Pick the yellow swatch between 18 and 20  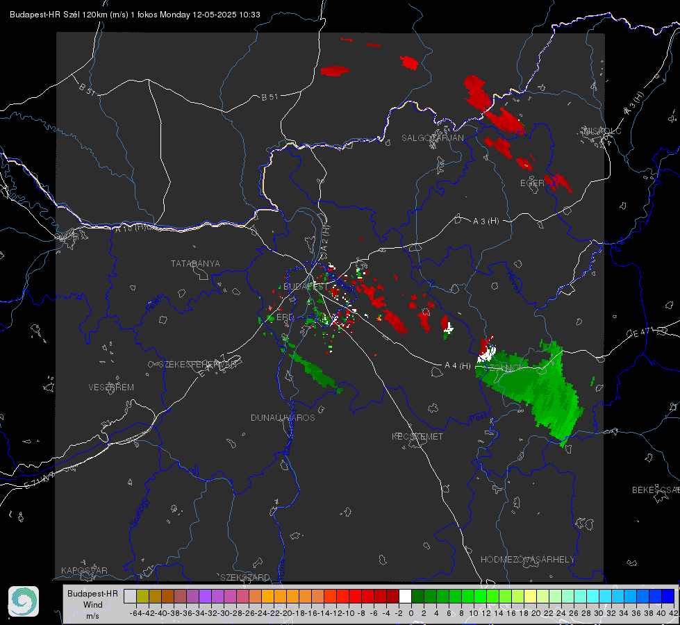pyautogui.click(x=530, y=596)
